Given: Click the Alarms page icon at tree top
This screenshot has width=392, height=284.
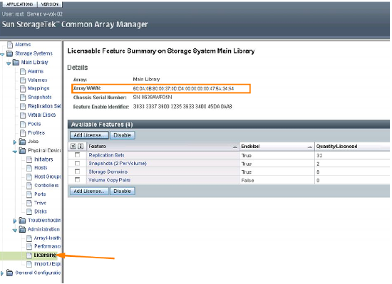Looking at the screenshot, I should tap(10, 45).
